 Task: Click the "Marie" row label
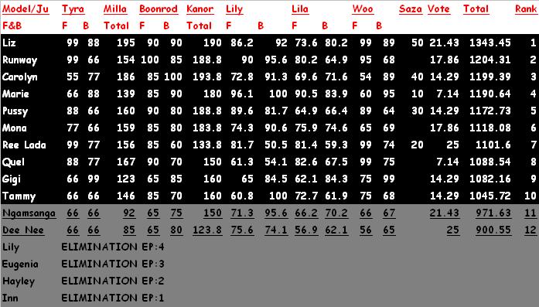point(15,94)
